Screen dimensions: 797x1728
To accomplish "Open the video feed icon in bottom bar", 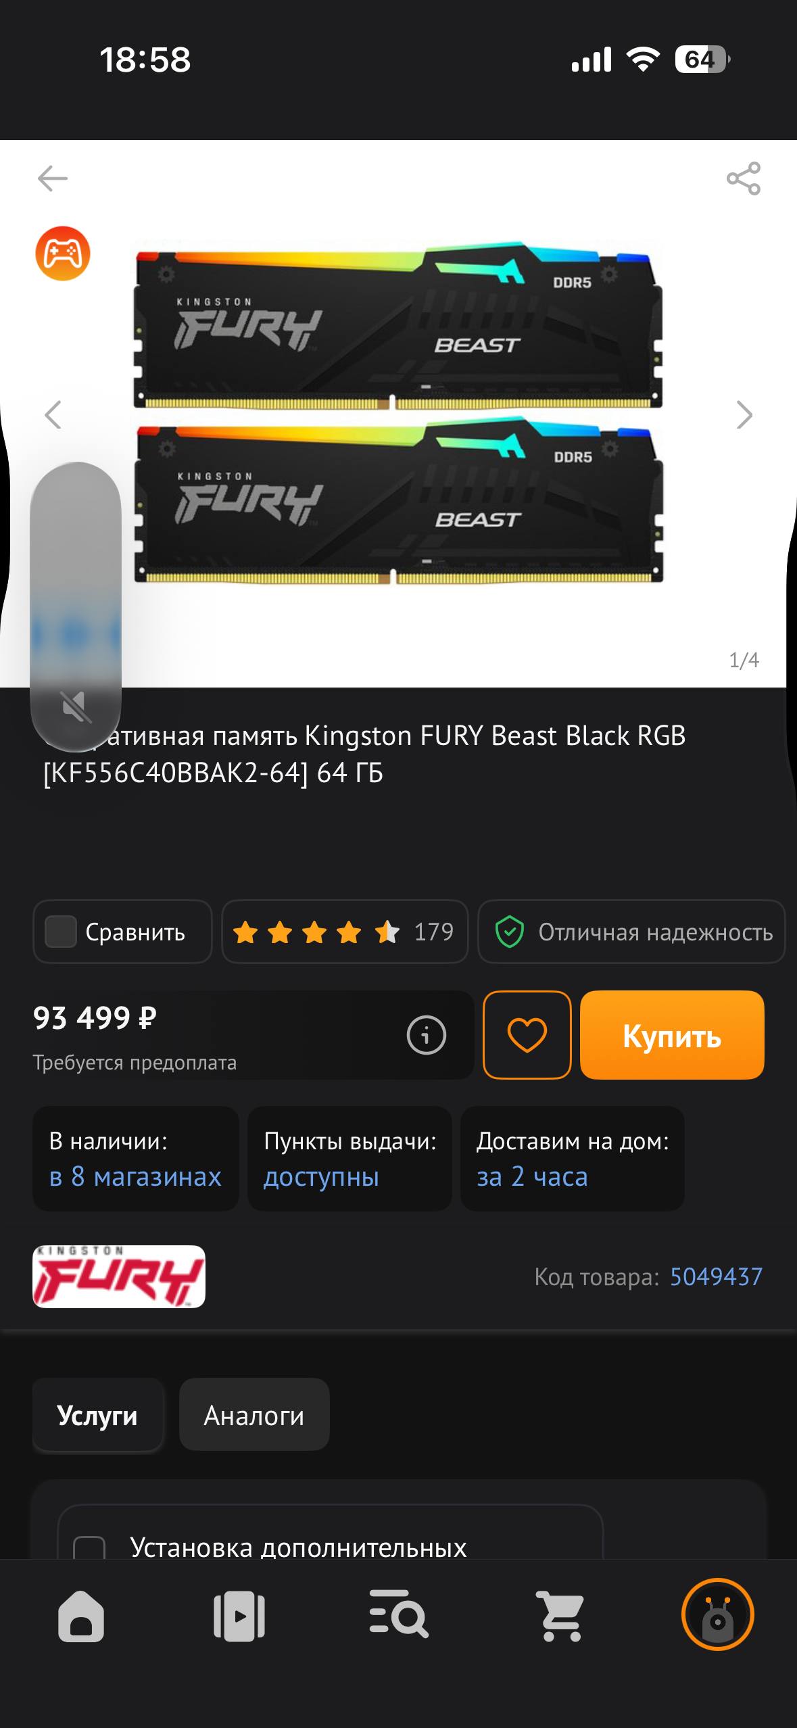I will [239, 1616].
